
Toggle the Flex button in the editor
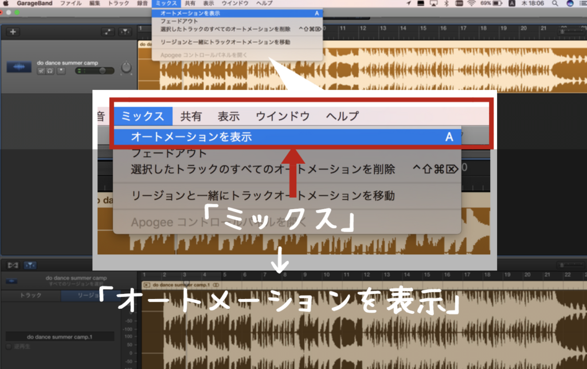[13, 265]
